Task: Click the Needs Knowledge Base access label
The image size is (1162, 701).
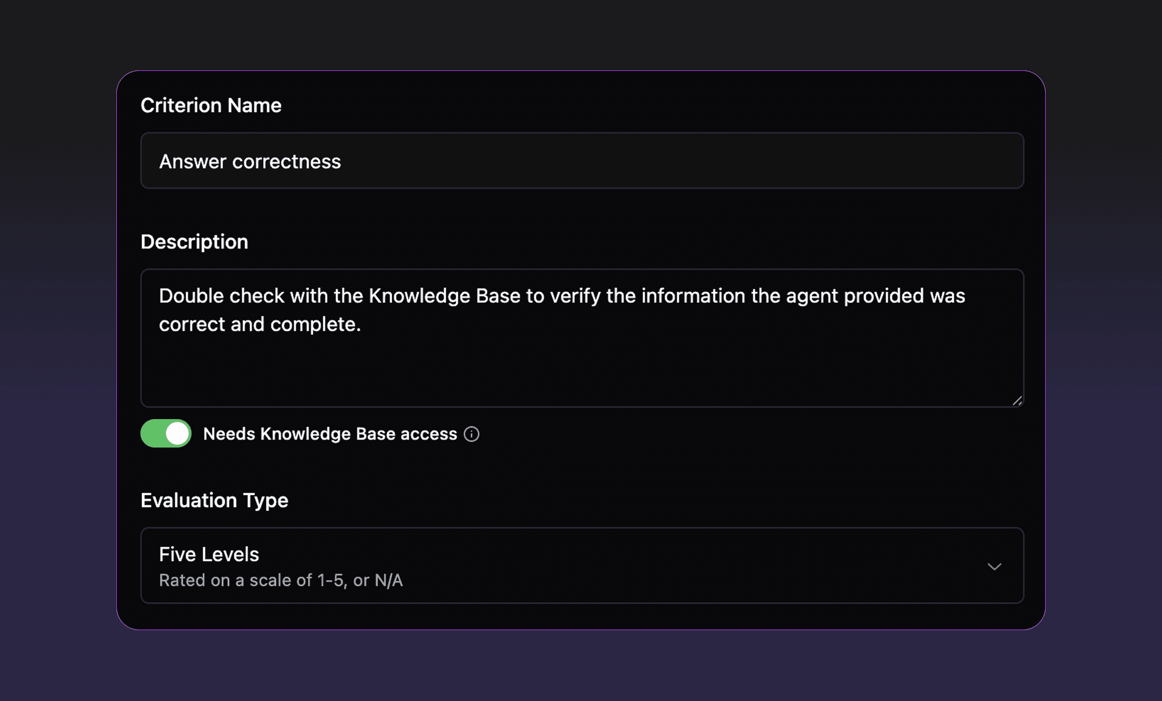Action: coord(330,433)
